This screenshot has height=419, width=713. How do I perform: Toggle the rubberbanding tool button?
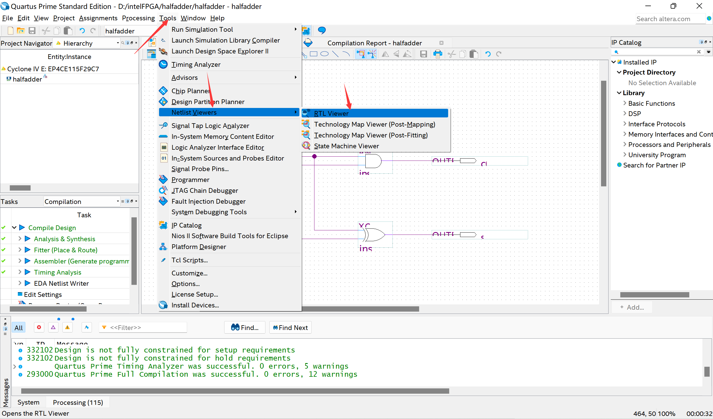click(x=360, y=54)
